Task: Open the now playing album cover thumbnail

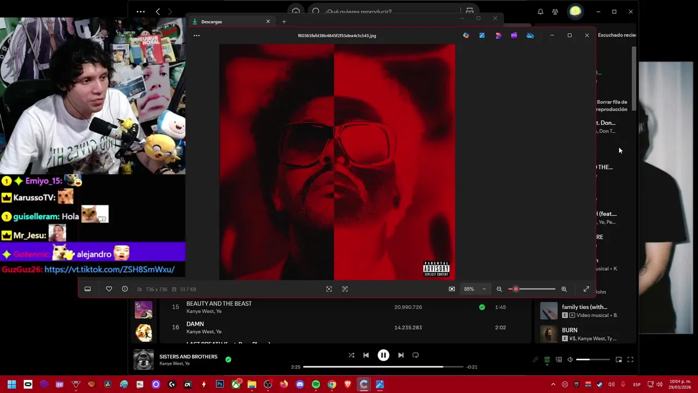Action: pyautogui.click(x=143, y=360)
